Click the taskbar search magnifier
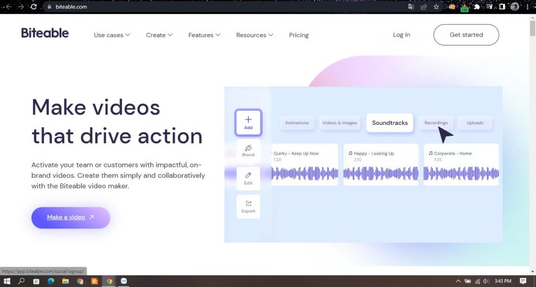 pyautogui.click(x=21, y=281)
